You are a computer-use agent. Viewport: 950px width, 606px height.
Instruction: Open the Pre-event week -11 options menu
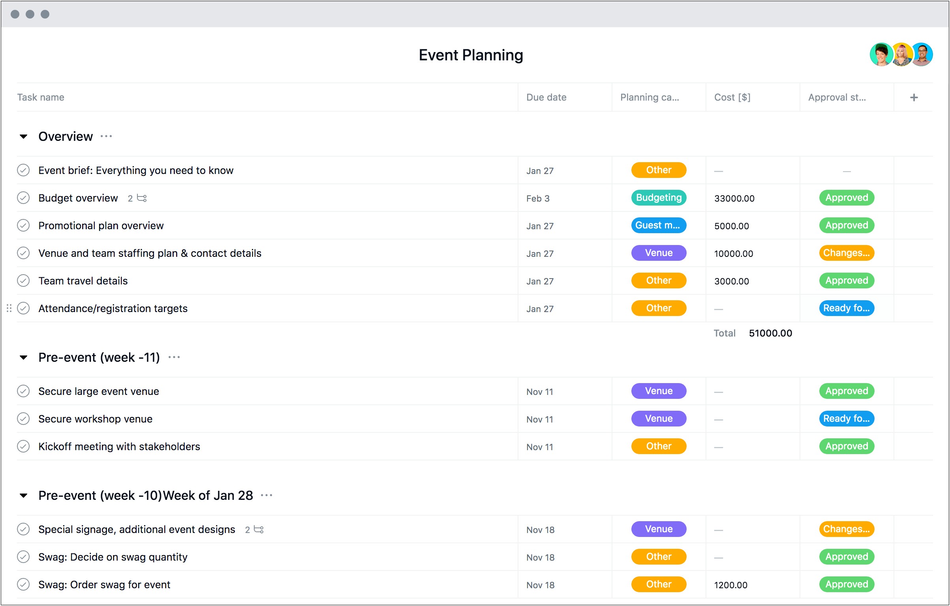[175, 358]
